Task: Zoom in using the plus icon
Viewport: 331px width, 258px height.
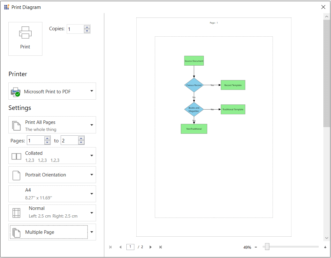Action: pyautogui.click(x=325, y=247)
